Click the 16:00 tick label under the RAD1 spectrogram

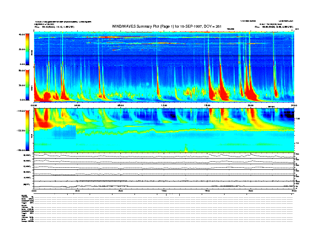click(x=207, y=105)
